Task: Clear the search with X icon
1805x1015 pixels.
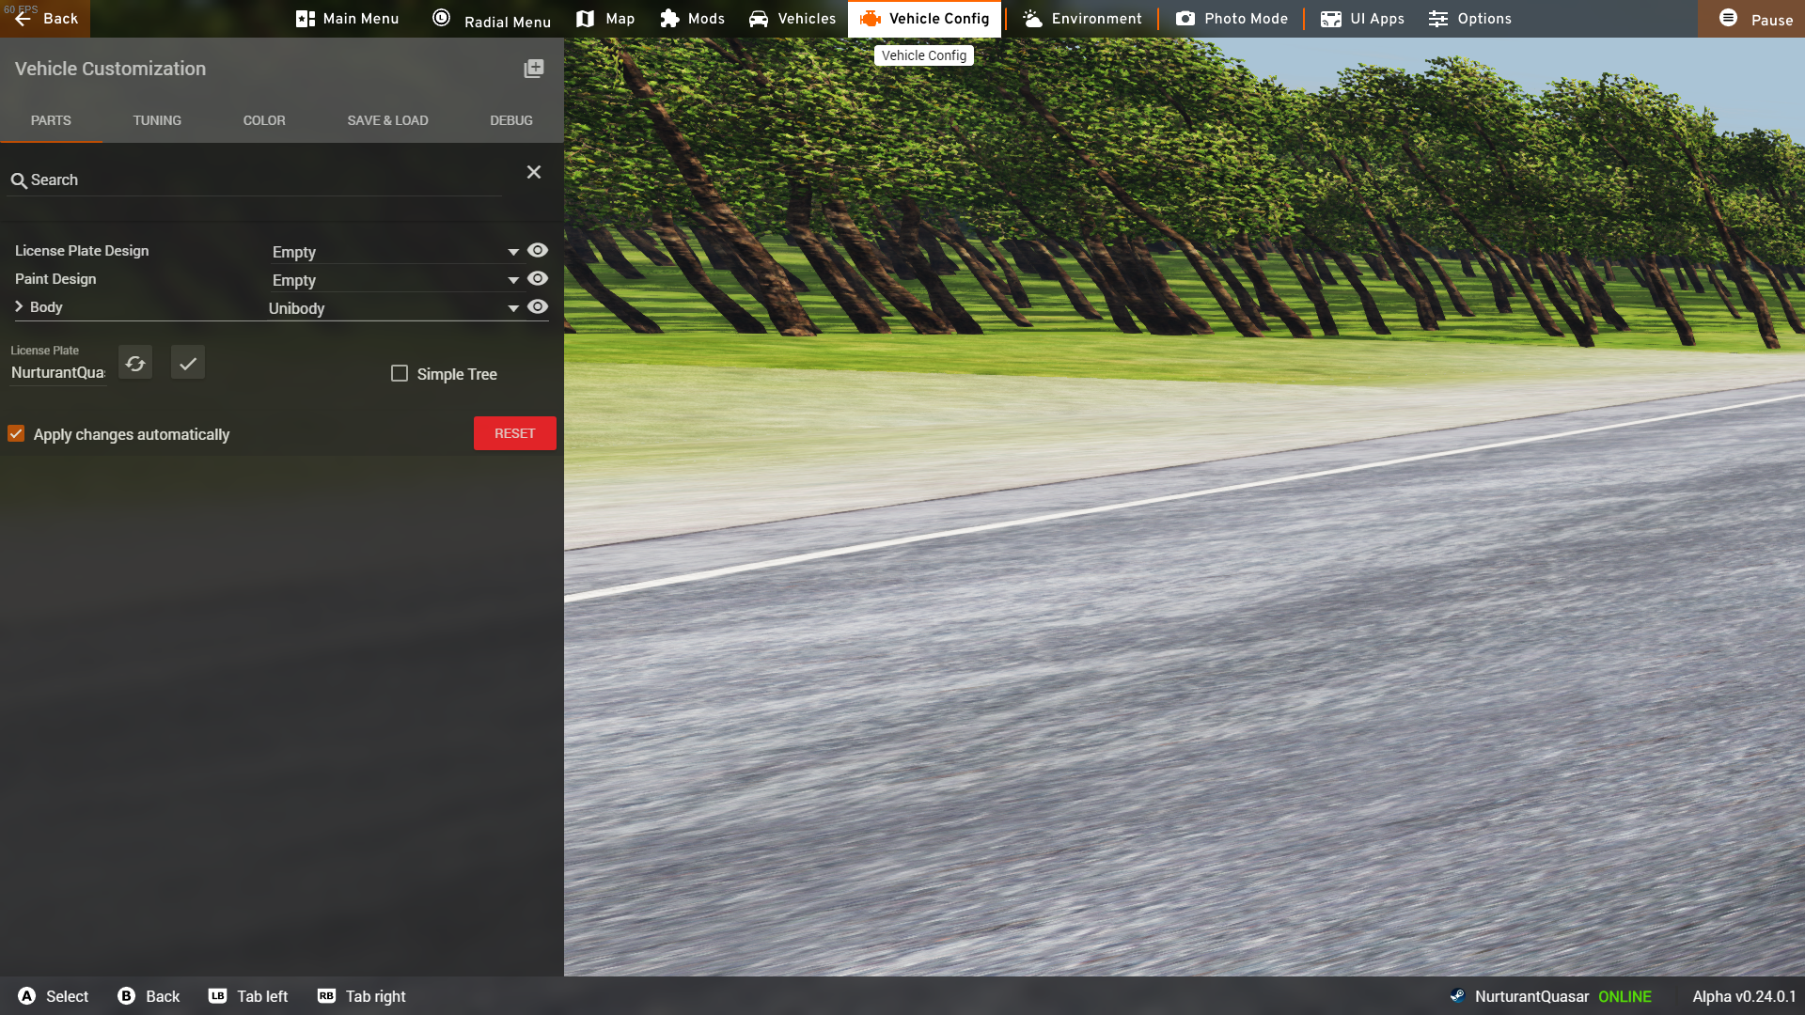Action: pyautogui.click(x=533, y=172)
